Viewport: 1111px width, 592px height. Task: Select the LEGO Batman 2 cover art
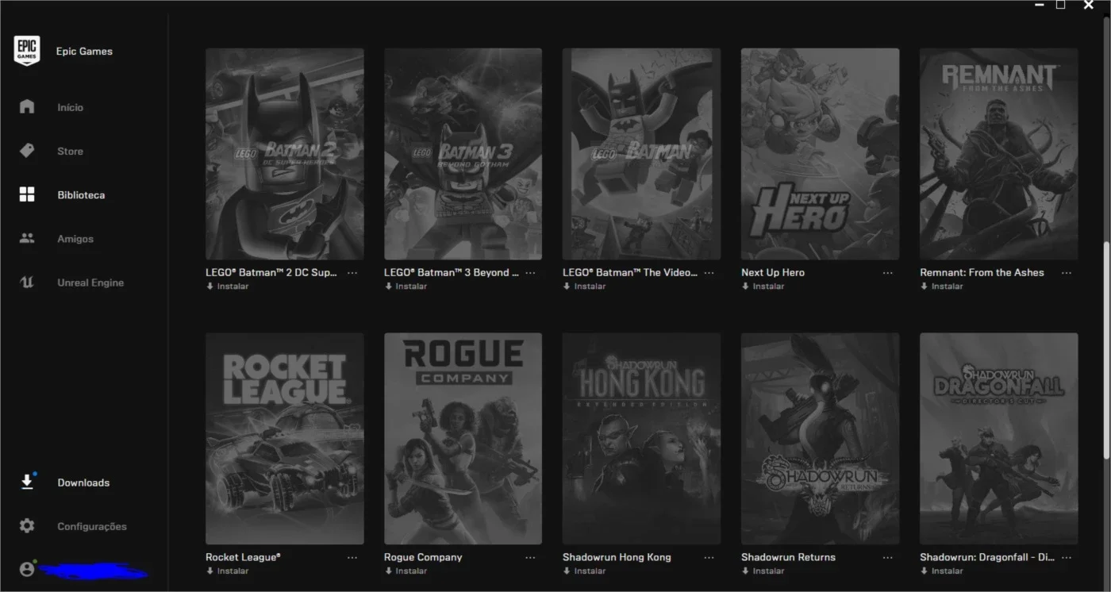point(285,154)
